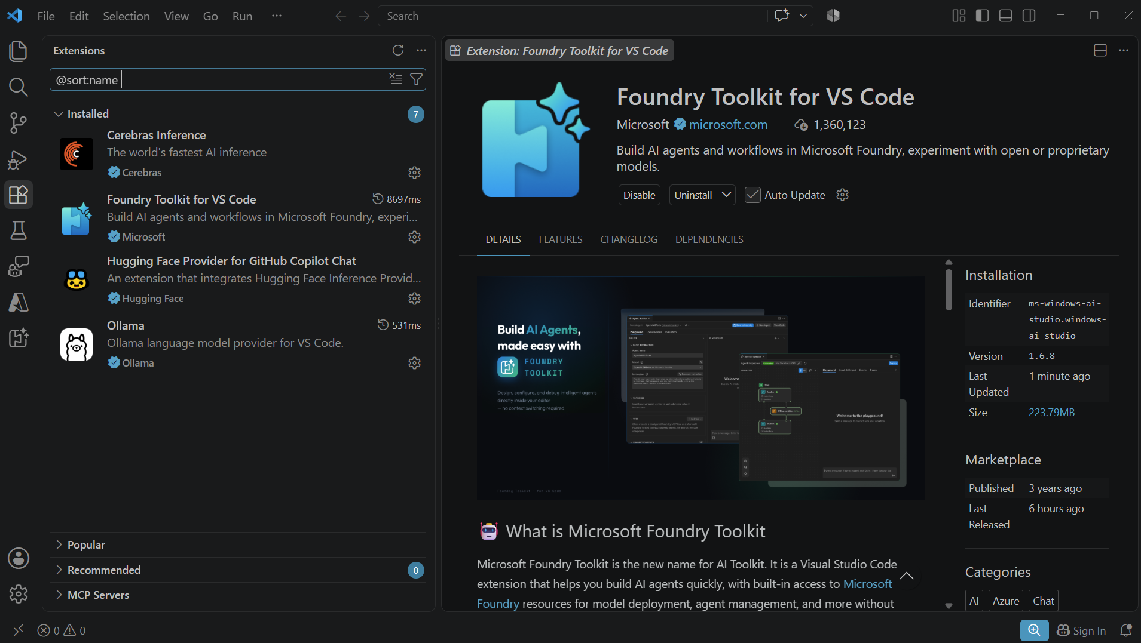This screenshot has height=643, width=1141.
Task: Open Customize Layout button
Action: [x=959, y=16]
